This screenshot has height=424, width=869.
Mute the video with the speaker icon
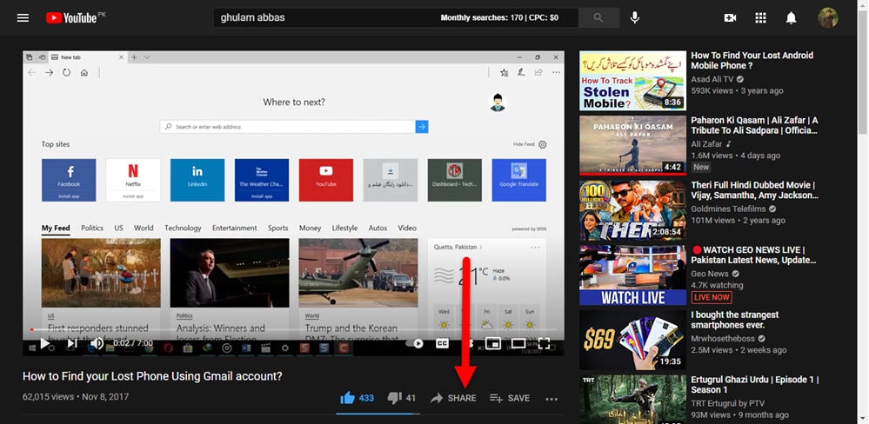coord(97,344)
